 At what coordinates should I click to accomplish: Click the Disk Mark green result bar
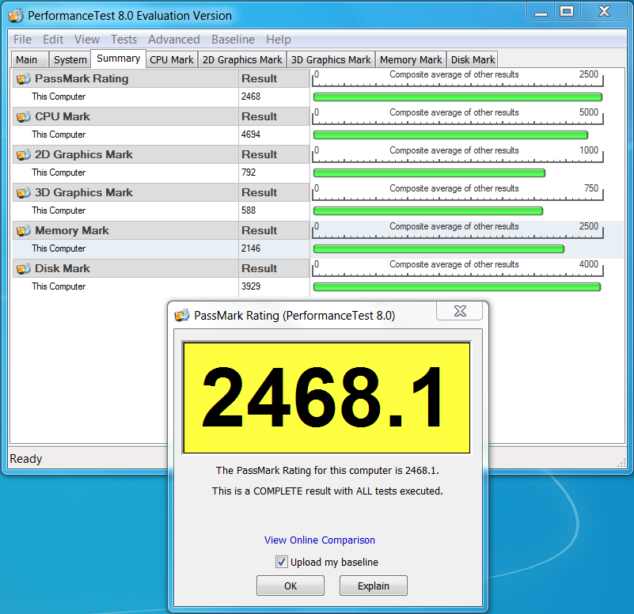[x=457, y=287]
